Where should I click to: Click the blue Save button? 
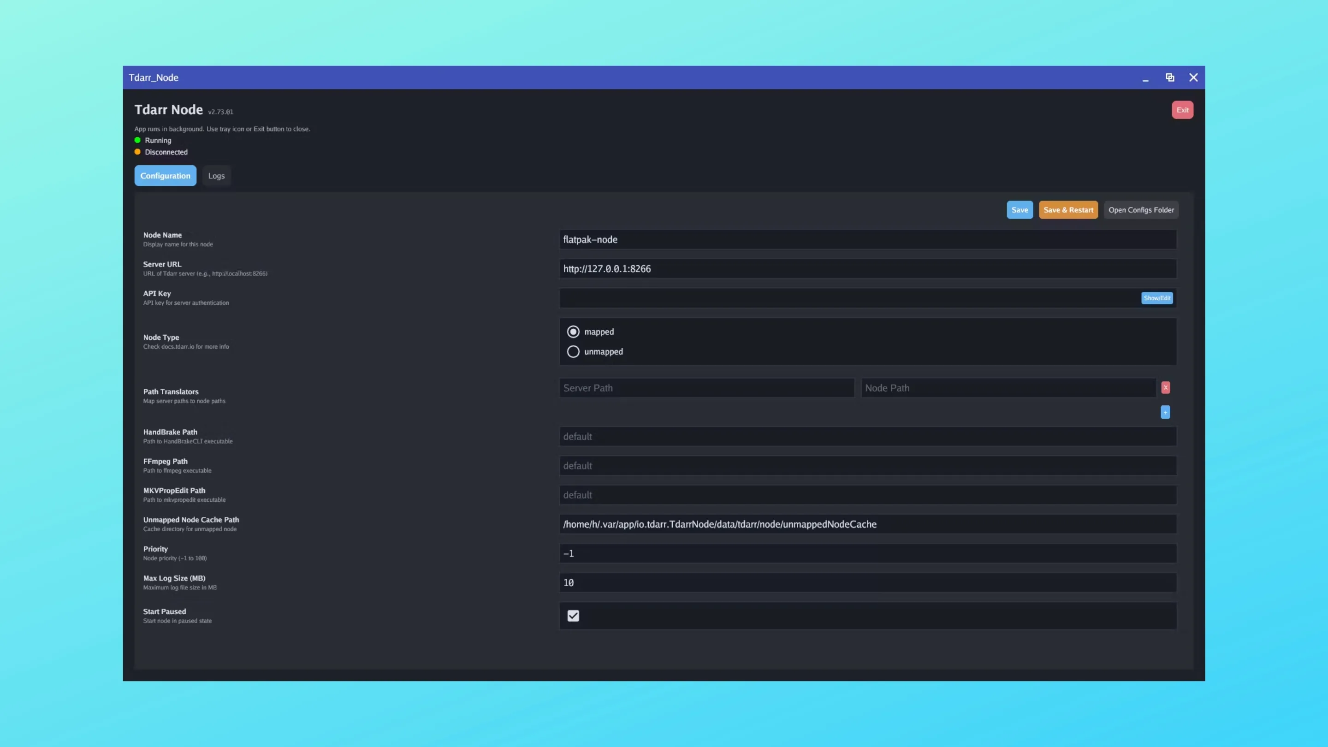(1020, 210)
